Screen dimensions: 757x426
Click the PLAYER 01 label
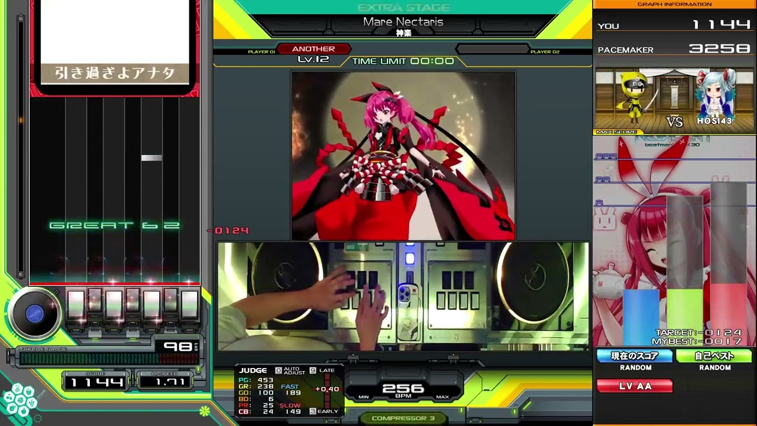pos(261,52)
